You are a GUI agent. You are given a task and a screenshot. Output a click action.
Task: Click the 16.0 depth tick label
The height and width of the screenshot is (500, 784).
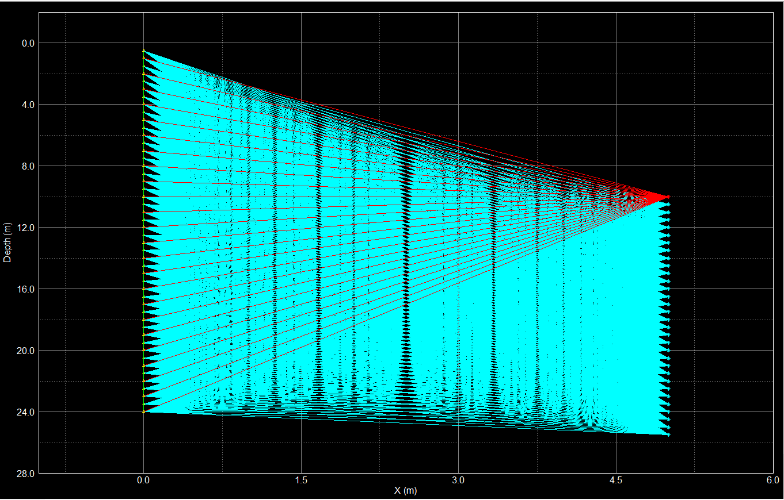tap(26, 289)
